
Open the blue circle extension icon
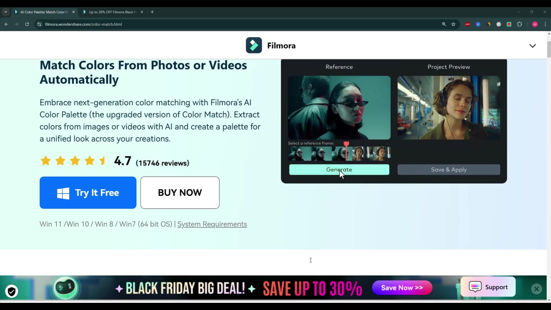(478, 24)
